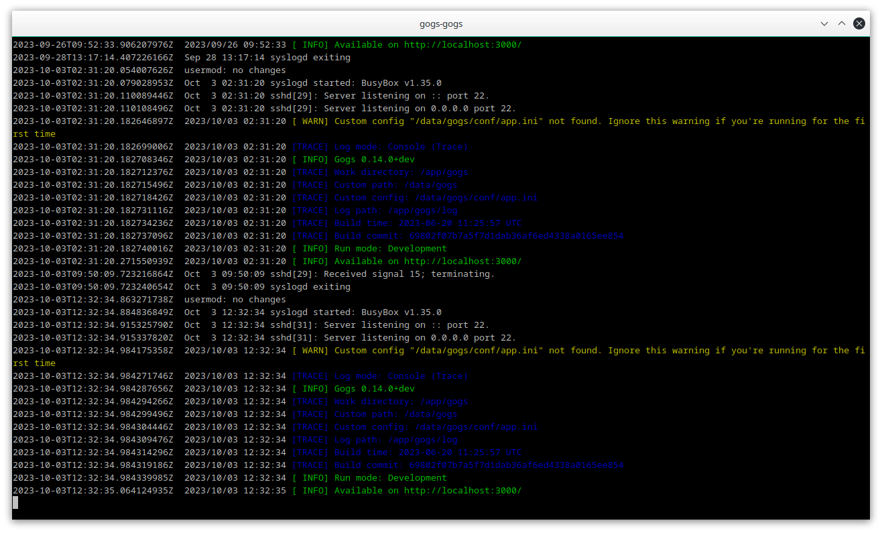Click the 12:32:34 TRACE Log path line
This screenshot has width=882, height=533.
(x=235, y=440)
